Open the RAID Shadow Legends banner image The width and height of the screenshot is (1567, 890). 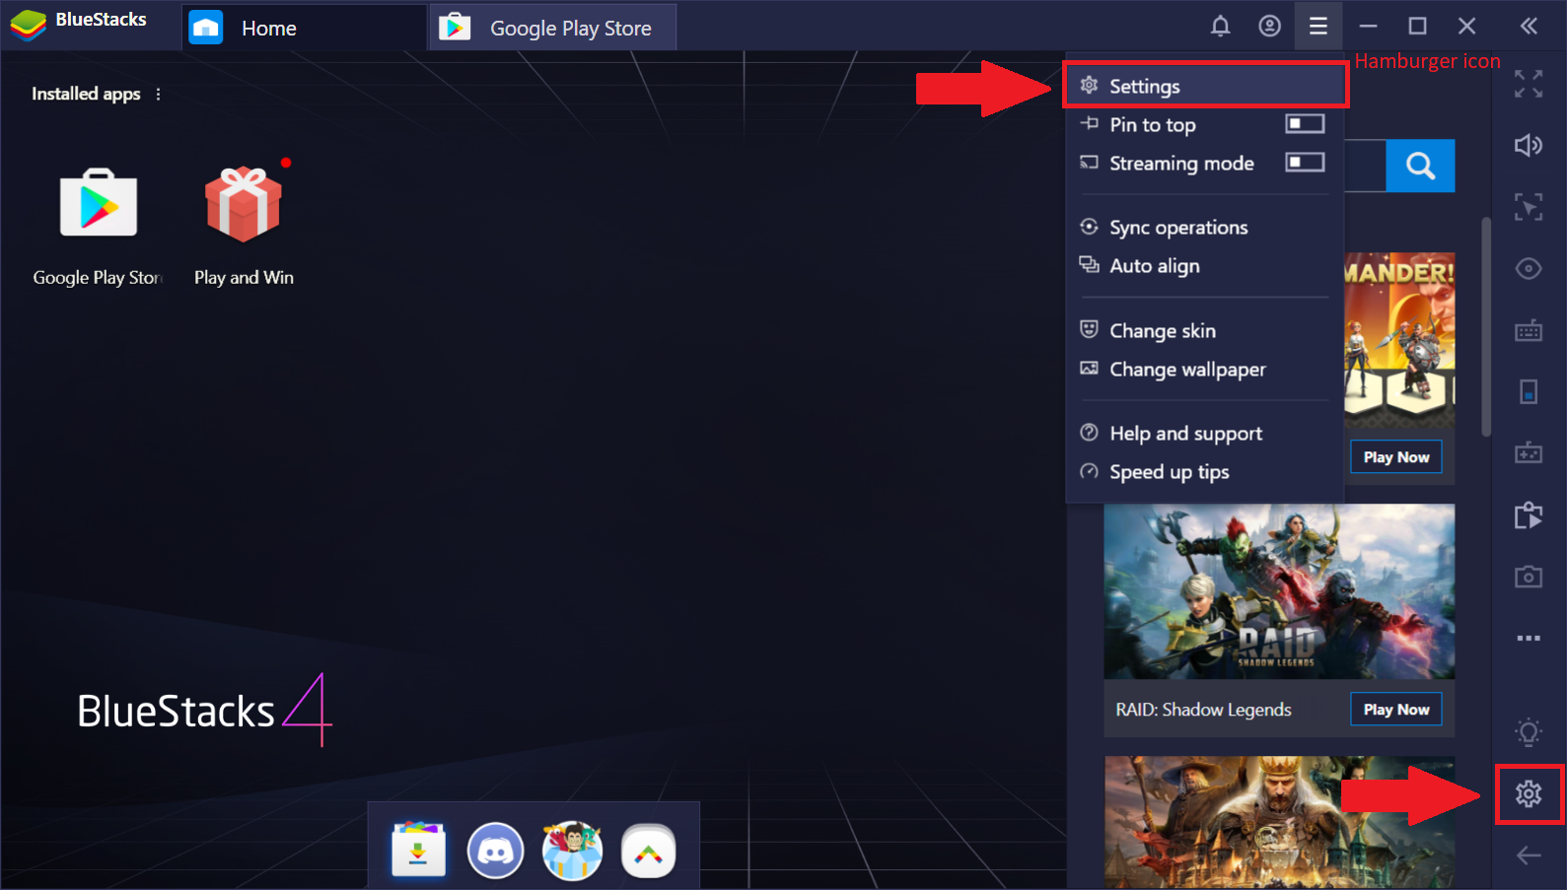(1279, 591)
